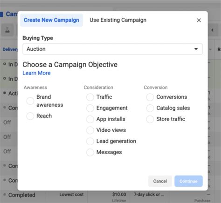
Task: Open the Learn More link
Action: click(x=36, y=73)
